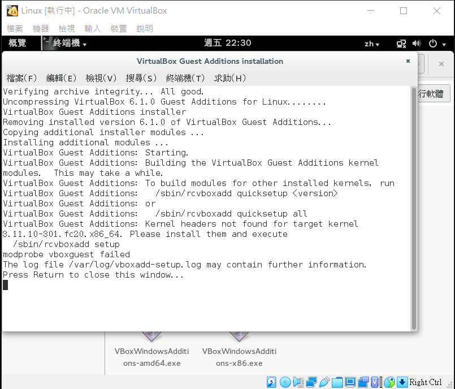
Task: Click the 'modprobe vboxguest failed' line
Action: coord(66,254)
